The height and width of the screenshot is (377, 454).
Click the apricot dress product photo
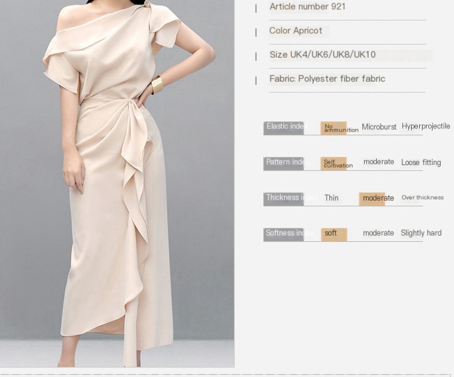point(117,183)
